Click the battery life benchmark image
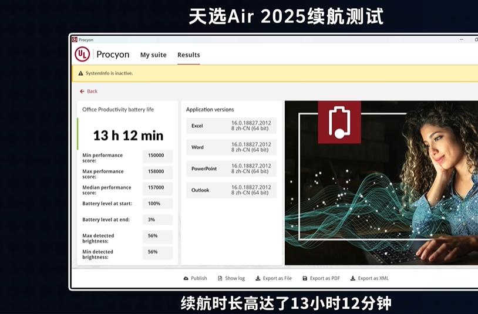The image size is (478, 314). coord(381,183)
